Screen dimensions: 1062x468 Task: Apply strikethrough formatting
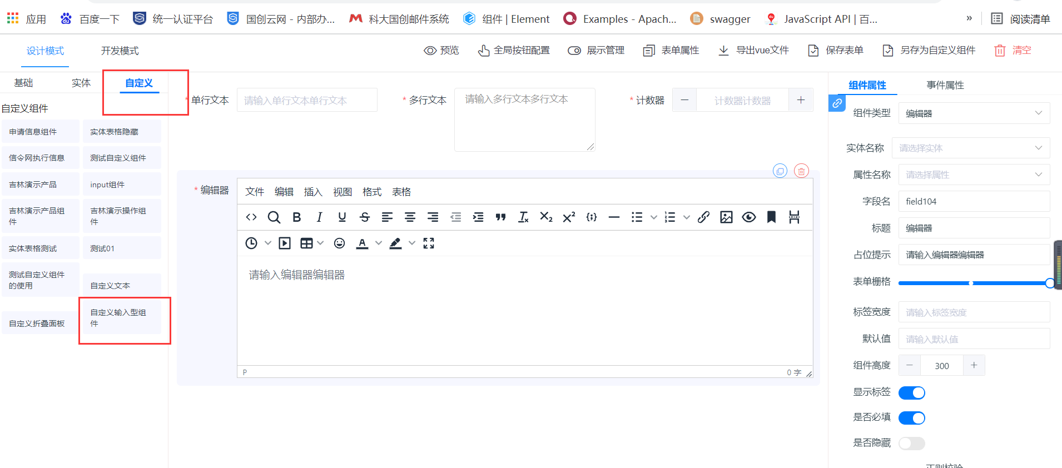coord(365,217)
